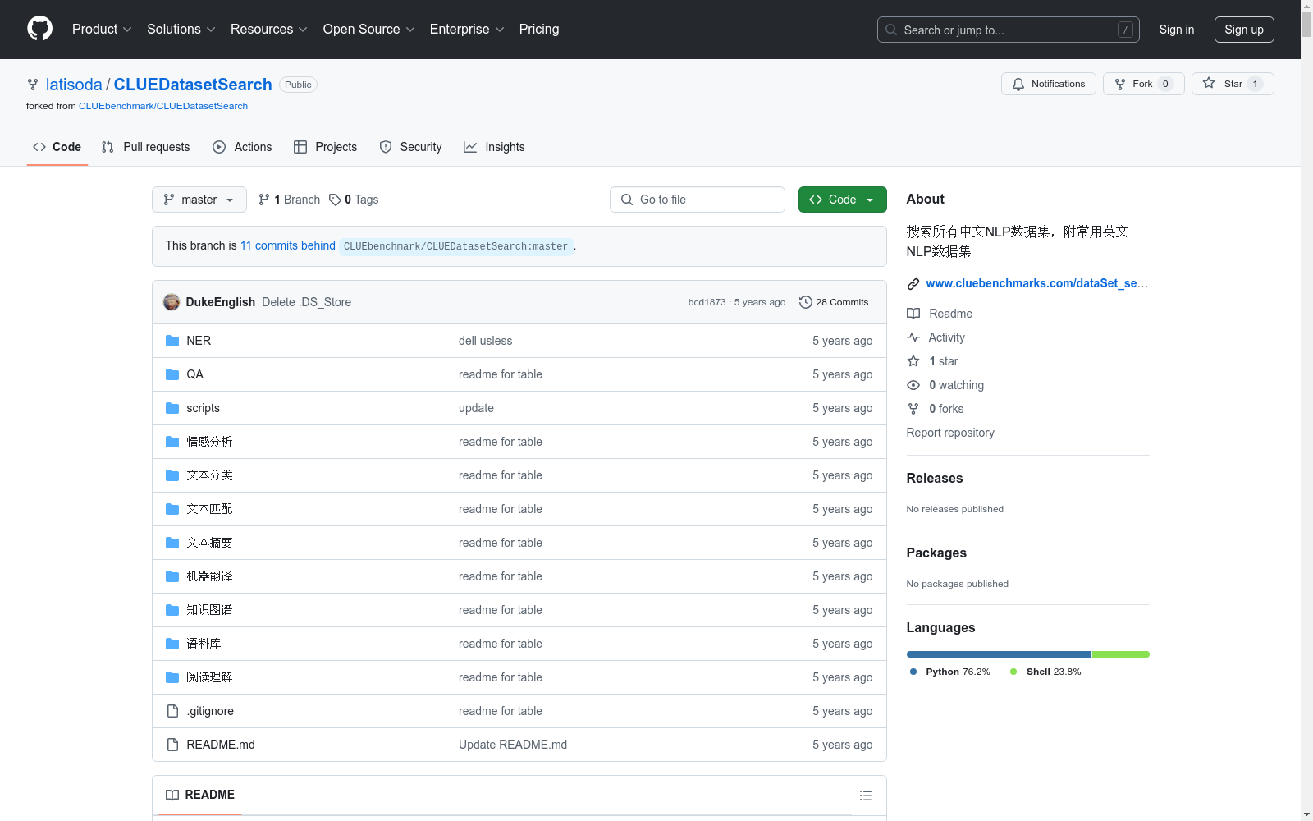Open the 'dell usless' commit message
Viewport: 1313px width, 821px height.
pos(485,341)
